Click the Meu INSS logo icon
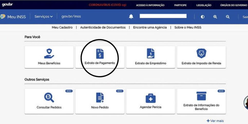Image resolution: width=248 pixels, height=124 pixels. (x=3, y=17)
